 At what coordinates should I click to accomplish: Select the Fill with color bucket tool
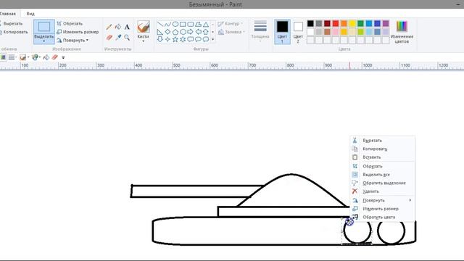pos(118,27)
